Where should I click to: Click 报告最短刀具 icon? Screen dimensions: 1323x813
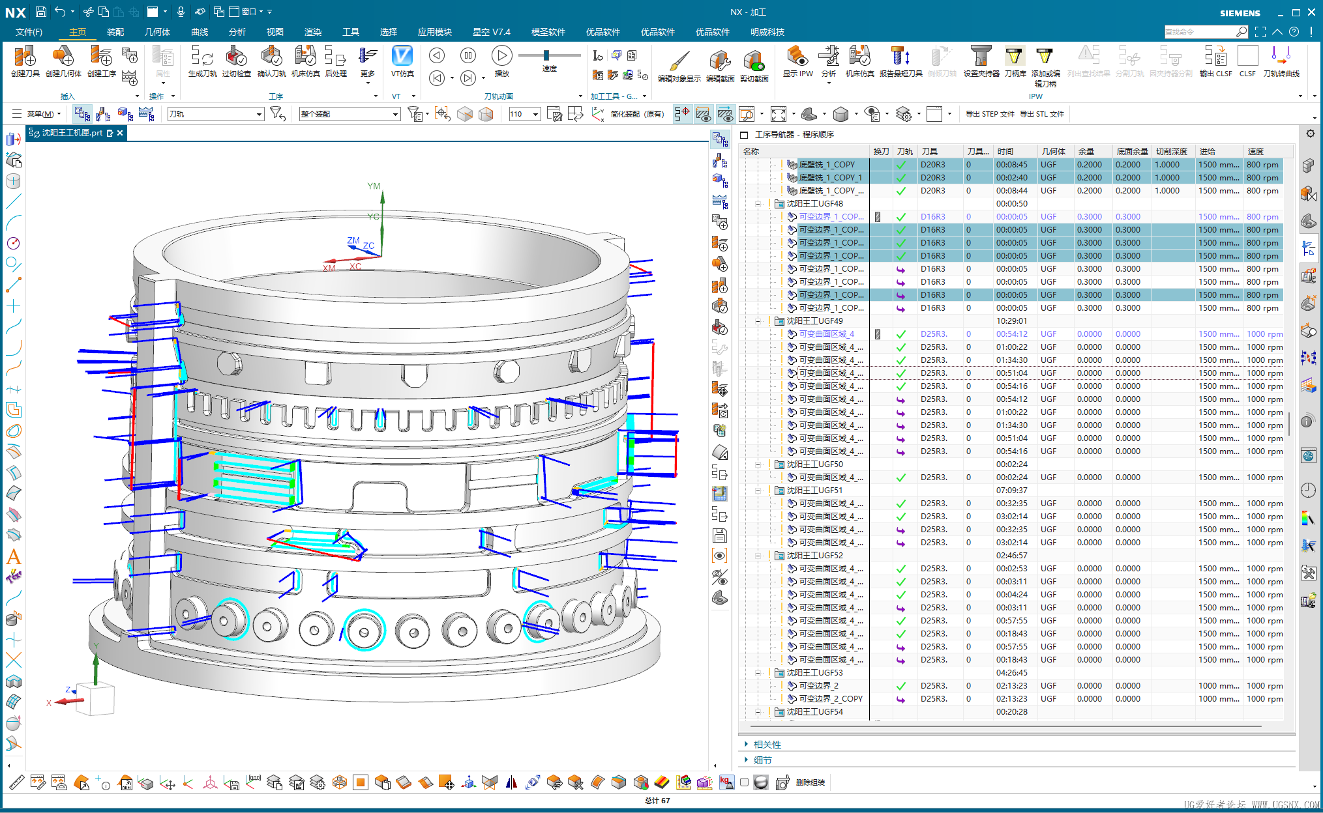pos(900,61)
